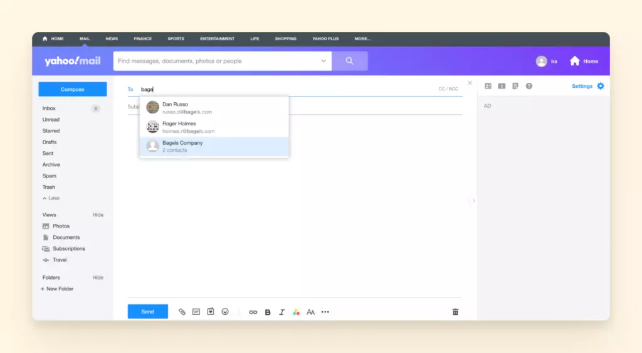
Task: Create a folder with New Folder
Action: coord(57,288)
